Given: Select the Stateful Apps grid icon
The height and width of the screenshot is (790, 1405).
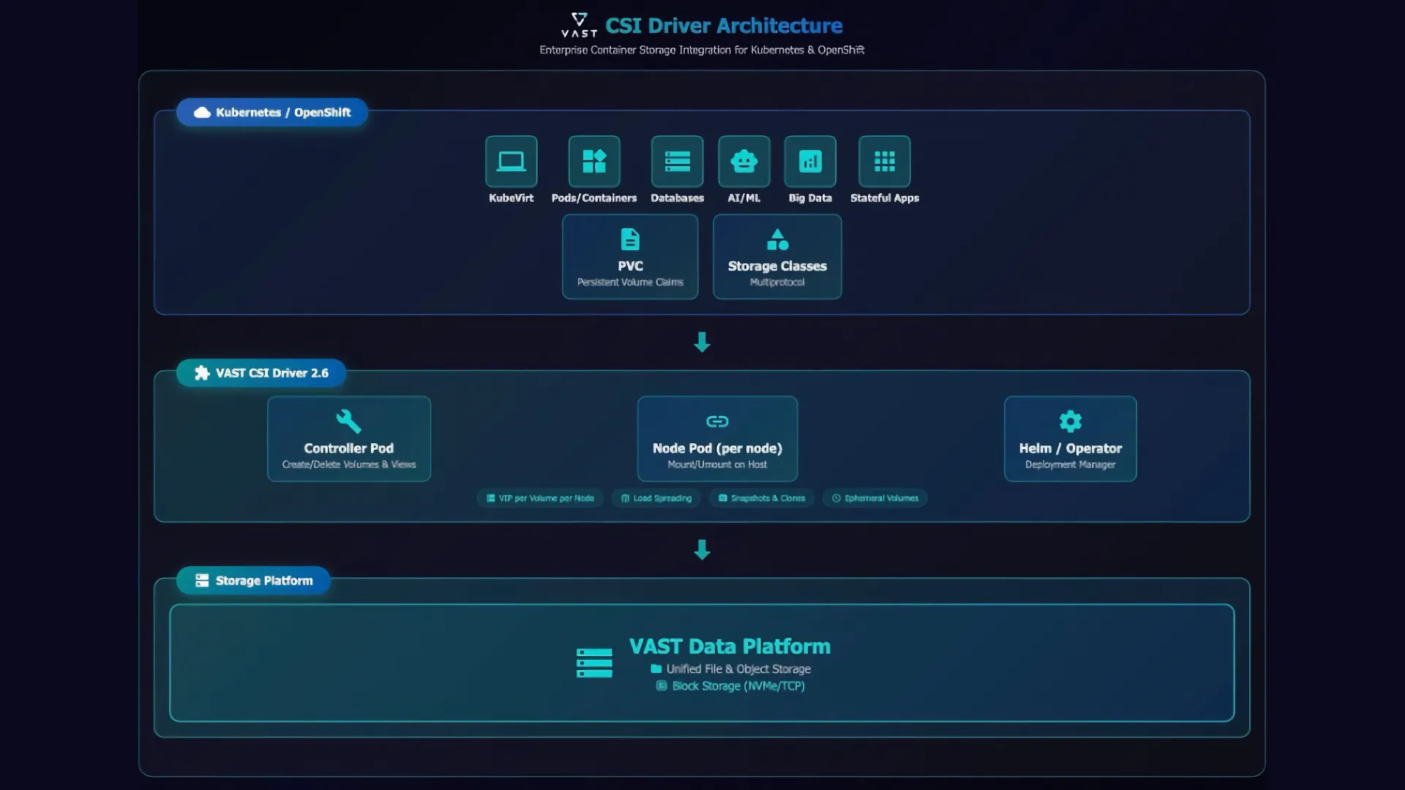Looking at the screenshot, I should coord(885,161).
